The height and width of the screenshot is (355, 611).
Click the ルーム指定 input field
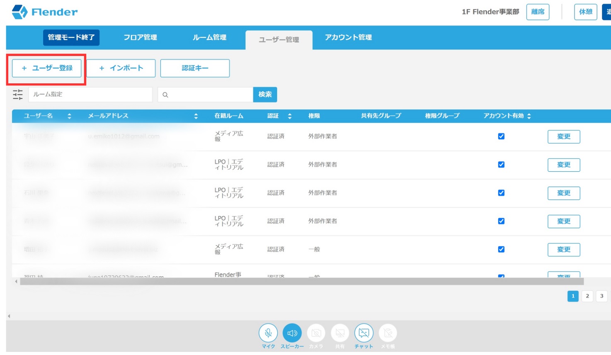(x=90, y=95)
